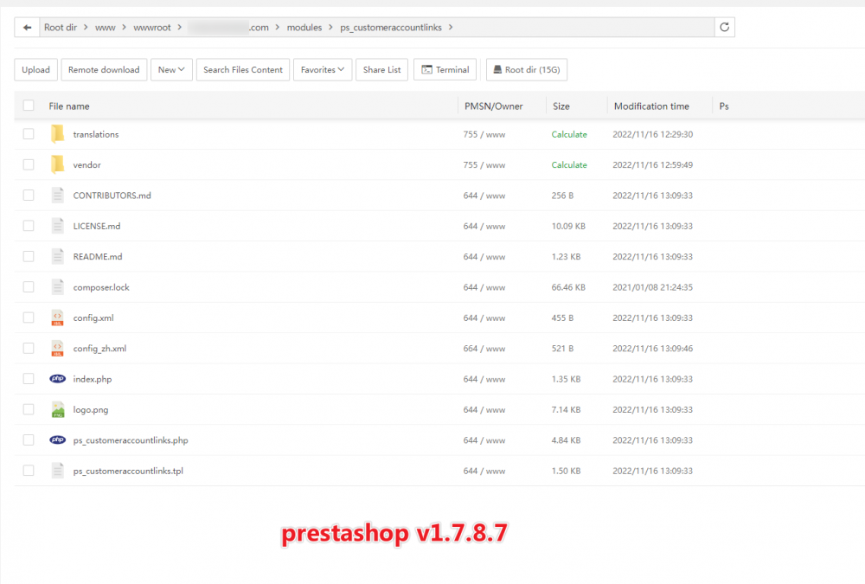Click Calculate to size the translations folder
The width and height of the screenshot is (865, 584).
569,134
